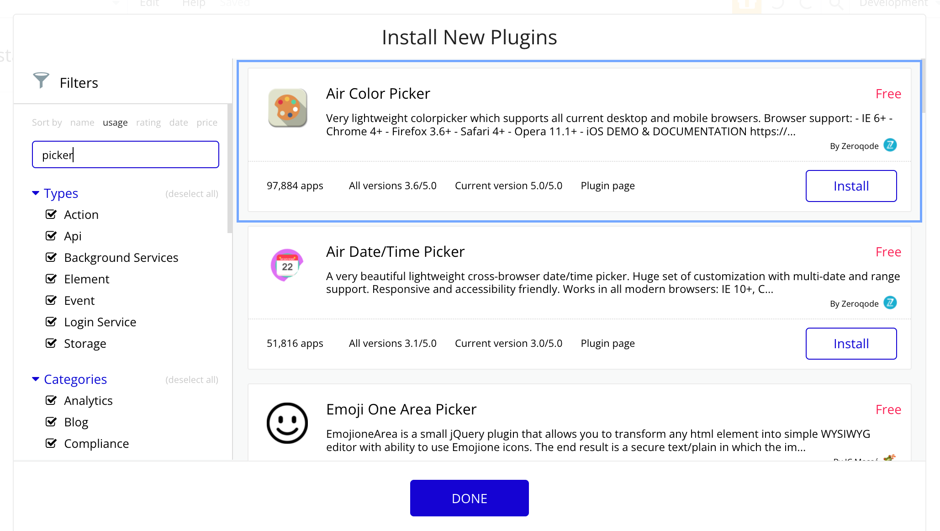Install the Air Color Picker plugin
This screenshot has height=531, width=940.
coord(850,186)
